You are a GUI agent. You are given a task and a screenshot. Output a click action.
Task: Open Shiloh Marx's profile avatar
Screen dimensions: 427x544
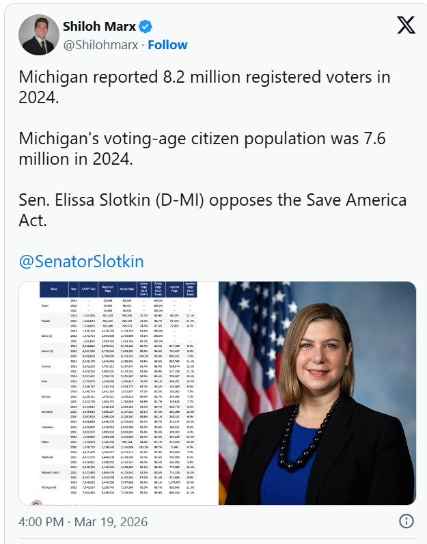click(x=38, y=35)
